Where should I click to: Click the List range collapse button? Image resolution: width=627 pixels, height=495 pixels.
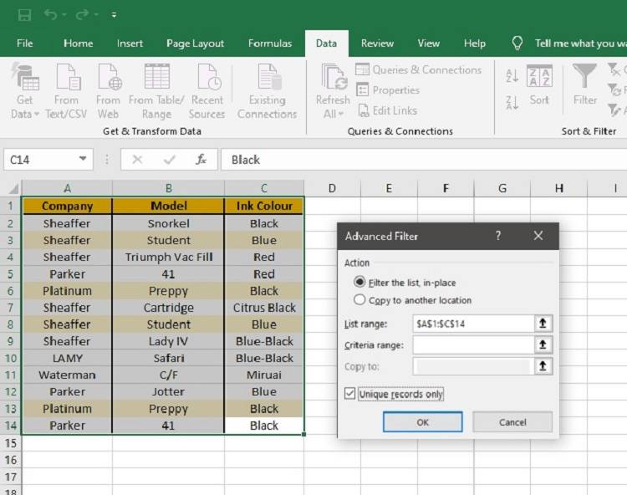(x=543, y=323)
